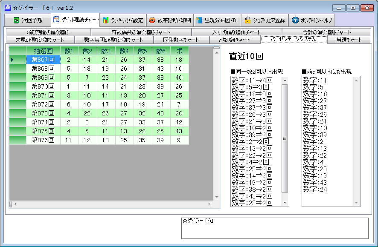378x247 pixels.
Task: Click the 数字診断/印刷 tab icon
Action: tap(152, 20)
